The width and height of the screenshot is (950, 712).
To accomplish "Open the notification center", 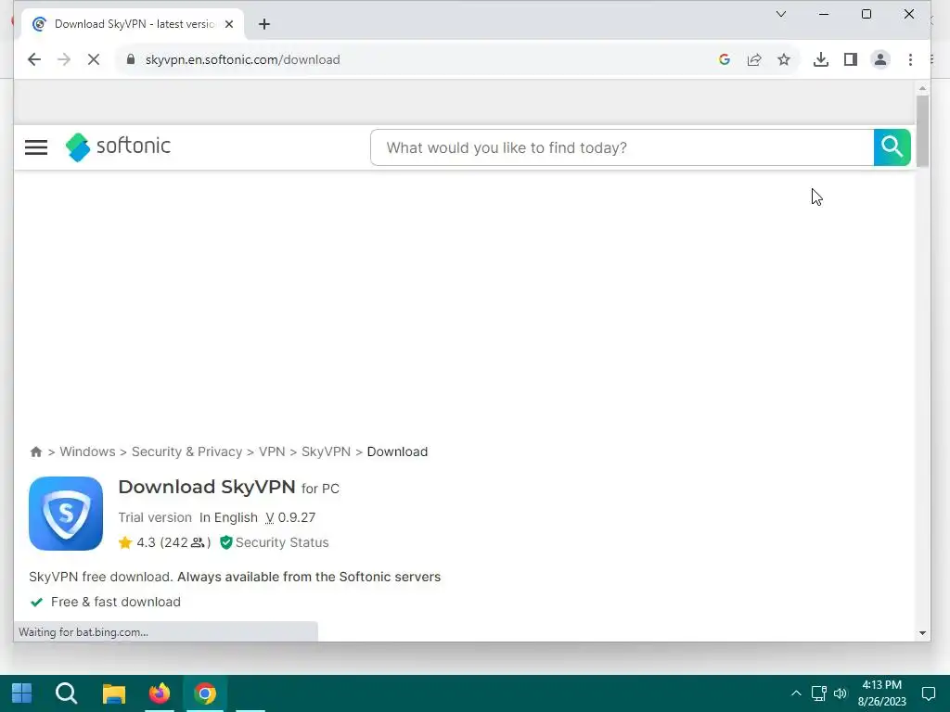I will click(928, 693).
